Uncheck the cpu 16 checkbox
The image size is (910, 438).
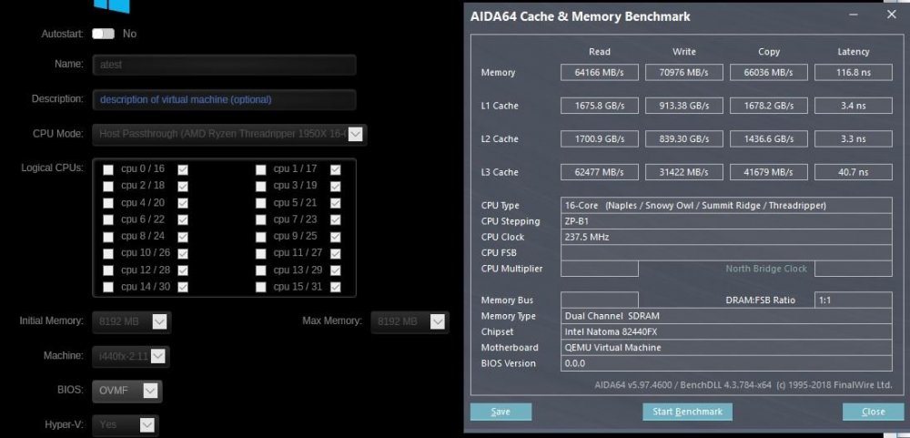[x=183, y=169]
